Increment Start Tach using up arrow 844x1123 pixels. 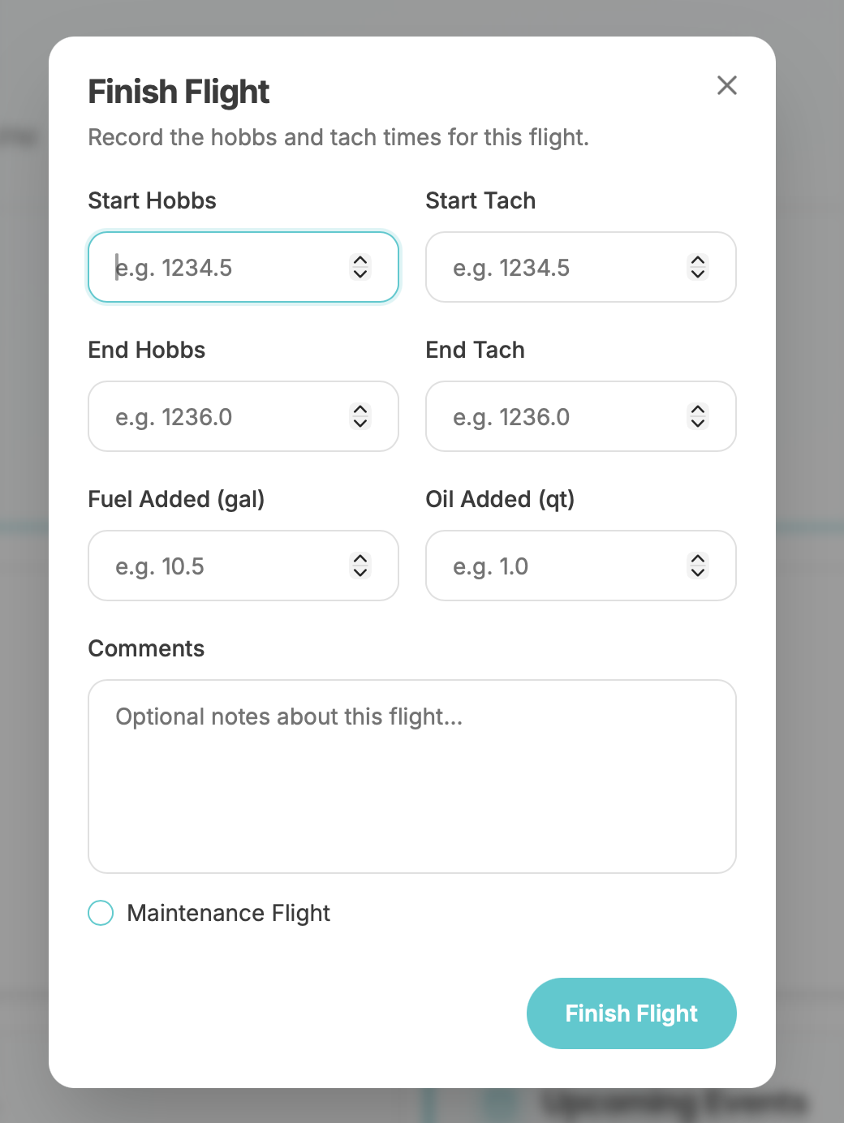[x=698, y=260]
